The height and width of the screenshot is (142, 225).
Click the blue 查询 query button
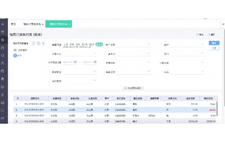(214, 43)
